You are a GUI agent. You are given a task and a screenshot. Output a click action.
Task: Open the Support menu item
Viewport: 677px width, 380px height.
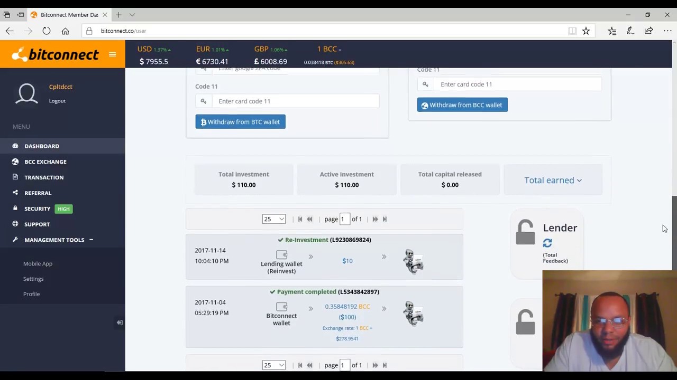[x=37, y=224]
